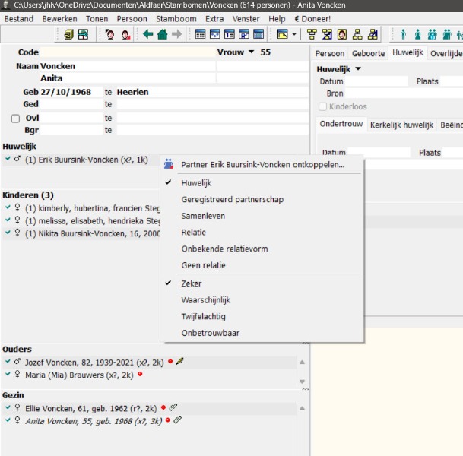
Task: Click the pencil icon next to Jozef Voncken
Action: tap(179, 363)
